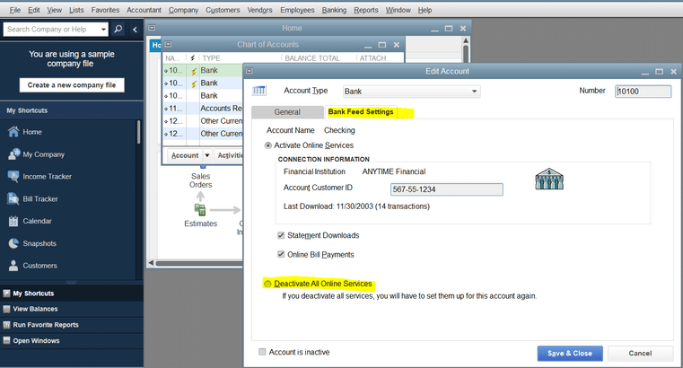Screen dimensions: 683x368
Task: Open the Reports menu
Action: click(365, 10)
